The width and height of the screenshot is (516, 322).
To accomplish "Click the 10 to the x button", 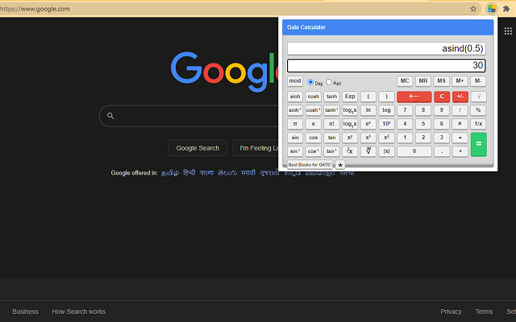I will pyautogui.click(x=387, y=124).
